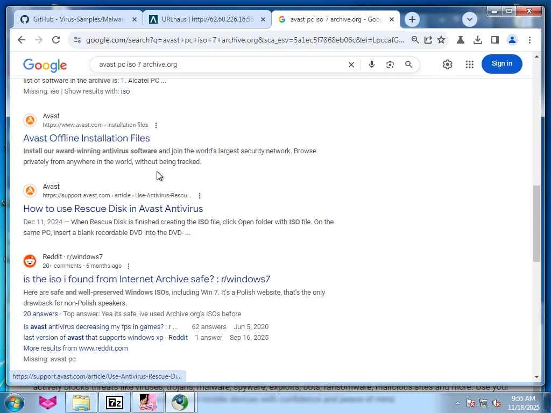Open avast antivirus decreasing fps link

tap(101, 327)
